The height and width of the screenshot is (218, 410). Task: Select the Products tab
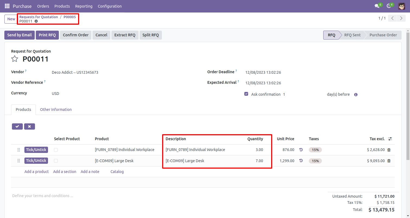(23, 110)
